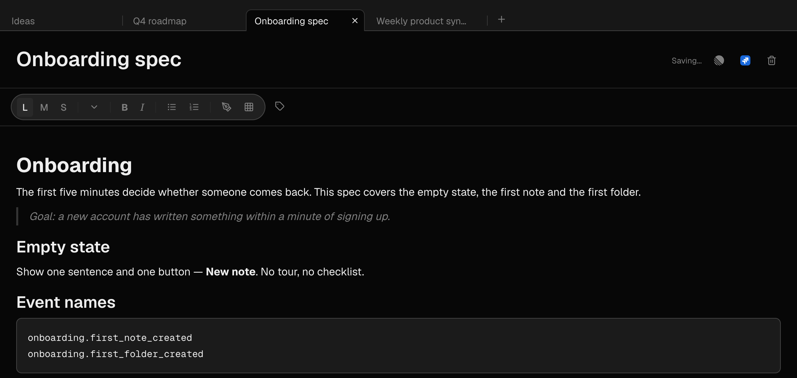Expand the text style chevron dropdown
Viewport: 797px width, 378px height.
(x=94, y=107)
